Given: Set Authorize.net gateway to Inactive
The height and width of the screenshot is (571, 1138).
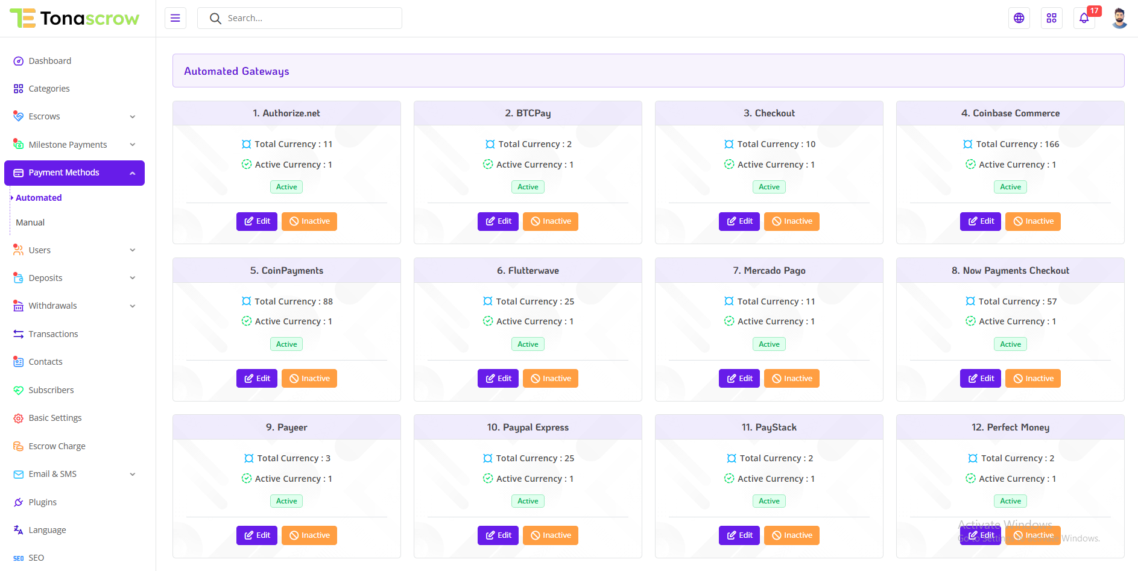Looking at the screenshot, I should tap(309, 221).
